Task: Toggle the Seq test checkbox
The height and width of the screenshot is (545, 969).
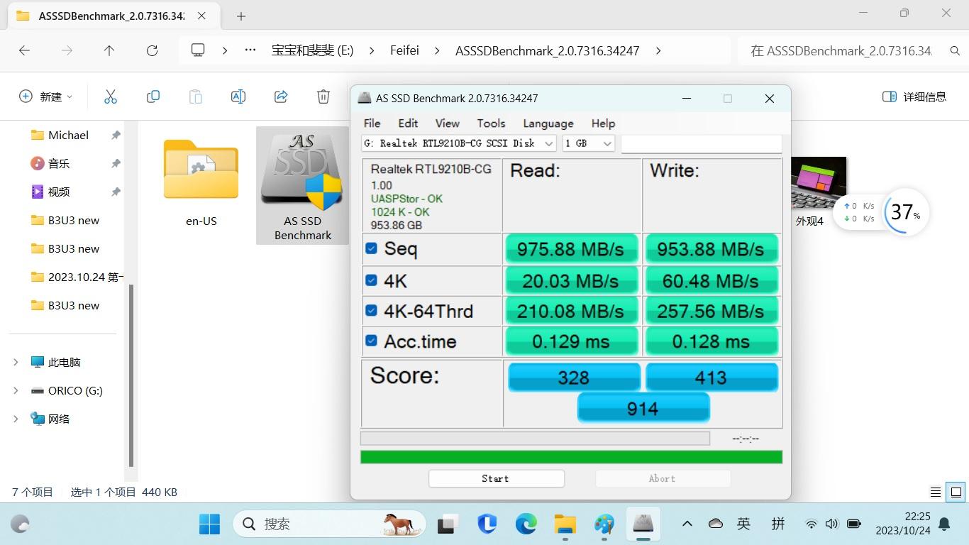Action: tap(371, 248)
